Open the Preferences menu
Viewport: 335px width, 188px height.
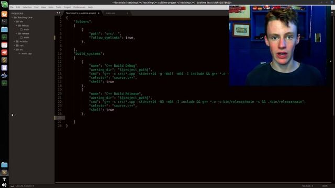tap(79, 7)
